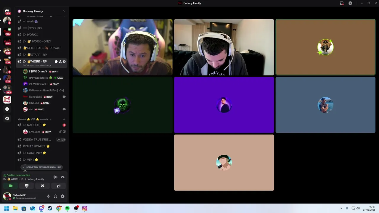
Task: Open text chat for WORK - RP channel
Action: click(56, 62)
